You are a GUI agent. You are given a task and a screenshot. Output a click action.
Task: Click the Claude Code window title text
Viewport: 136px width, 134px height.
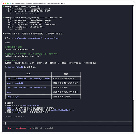tap(39, 3)
